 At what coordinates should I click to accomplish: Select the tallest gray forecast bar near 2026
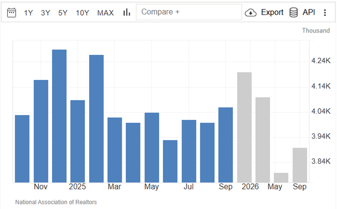coord(245,127)
